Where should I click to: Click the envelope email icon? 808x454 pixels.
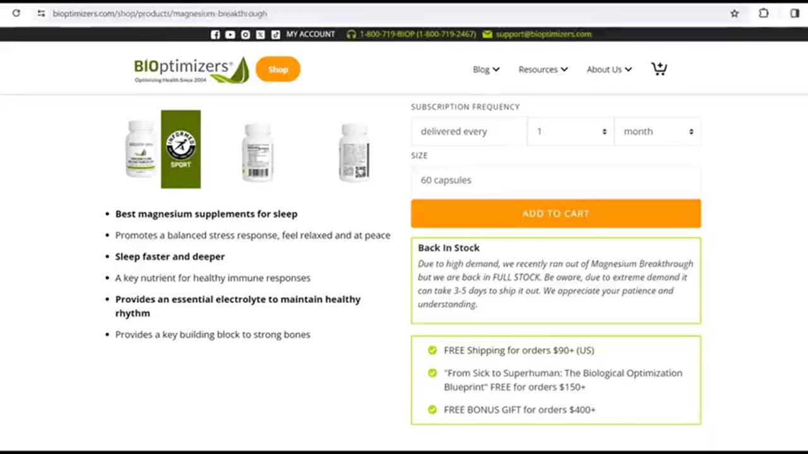(x=487, y=35)
